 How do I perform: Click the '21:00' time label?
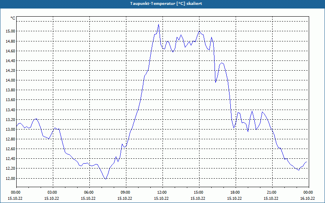[x=272, y=192]
